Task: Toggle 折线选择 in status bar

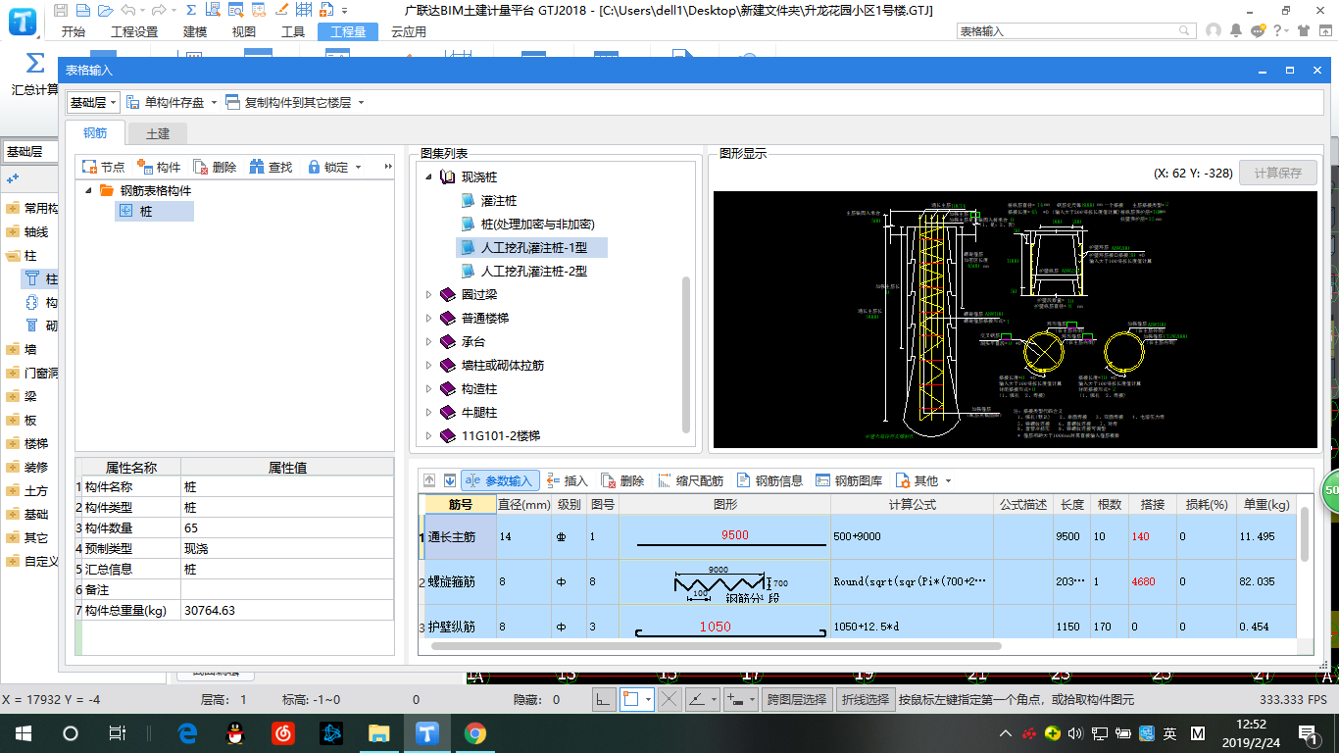Action: [x=864, y=699]
